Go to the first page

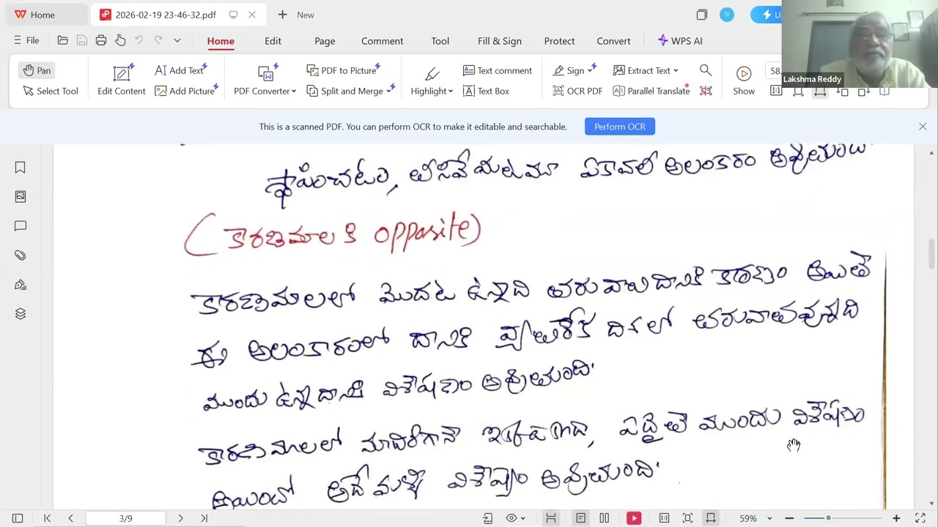click(47, 518)
